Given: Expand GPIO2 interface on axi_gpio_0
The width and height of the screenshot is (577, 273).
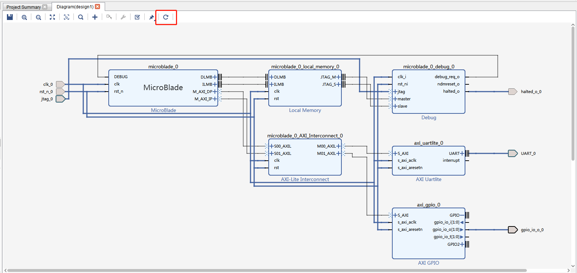Looking at the screenshot, I should (x=462, y=244).
